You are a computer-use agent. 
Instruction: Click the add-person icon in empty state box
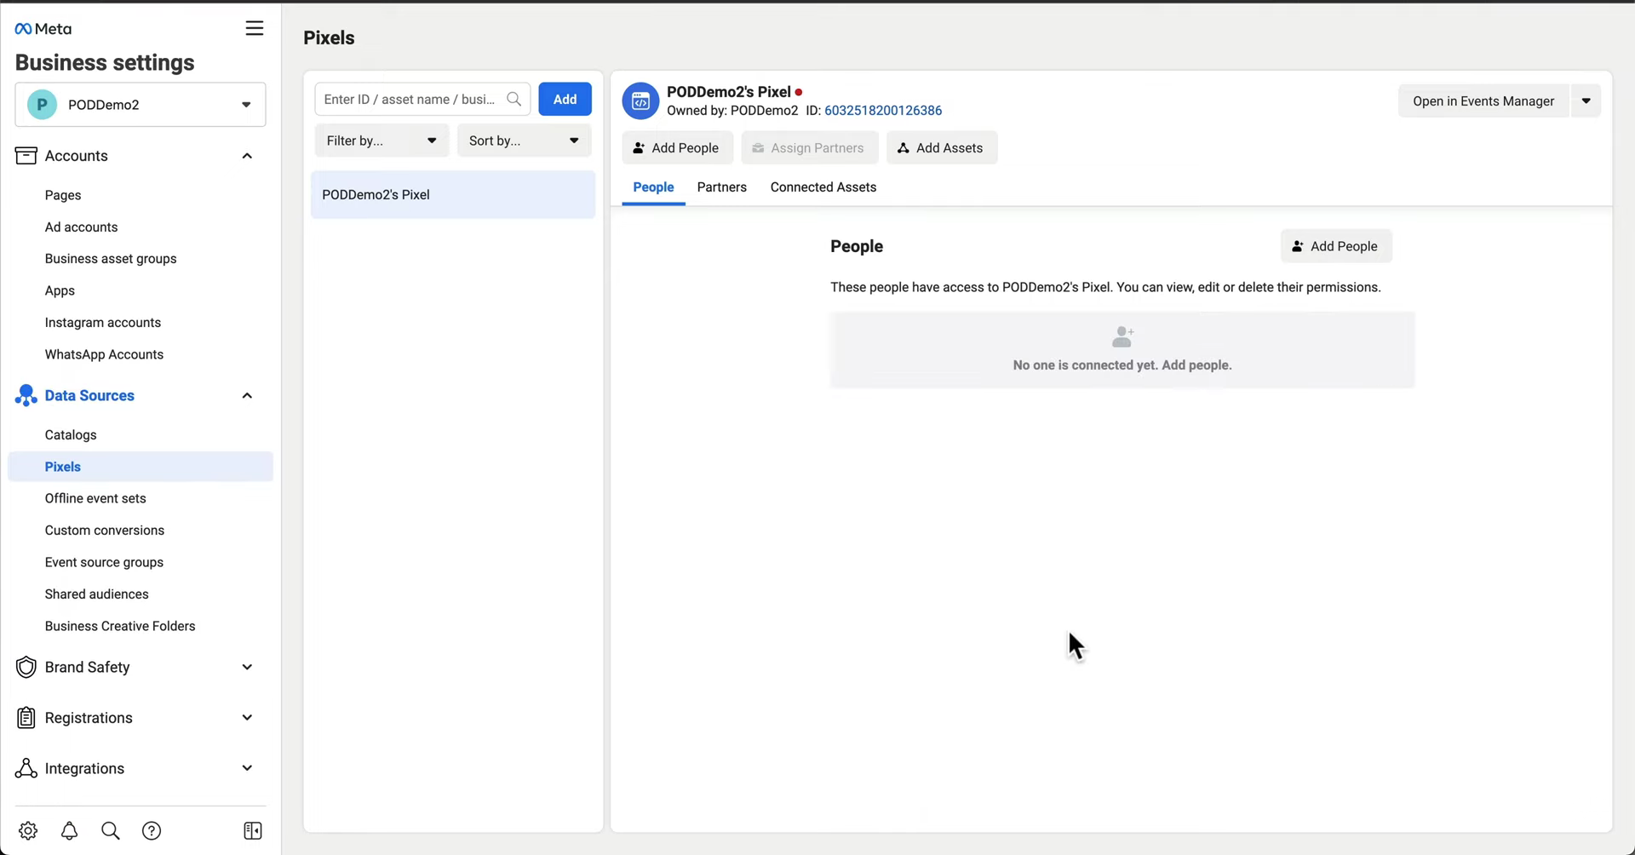pyautogui.click(x=1123, y=337)
